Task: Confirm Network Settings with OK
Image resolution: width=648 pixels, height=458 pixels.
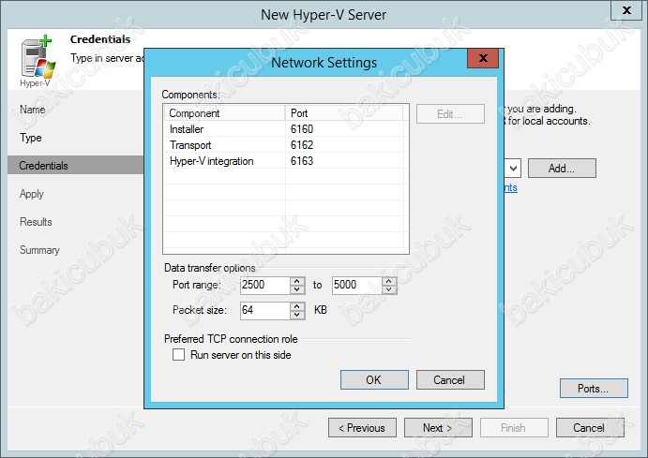Action: (x=374, y=379)
